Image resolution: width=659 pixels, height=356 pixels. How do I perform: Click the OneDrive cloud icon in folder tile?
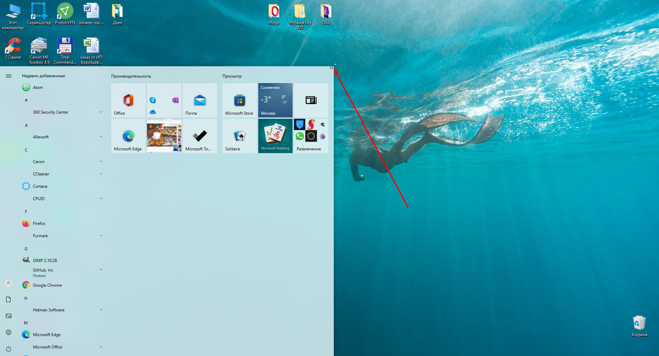(153, 112)
